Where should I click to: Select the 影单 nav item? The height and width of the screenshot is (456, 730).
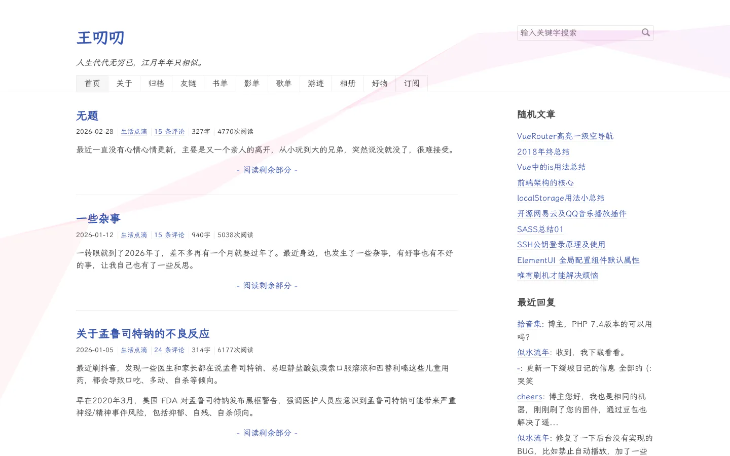point(252,84)
